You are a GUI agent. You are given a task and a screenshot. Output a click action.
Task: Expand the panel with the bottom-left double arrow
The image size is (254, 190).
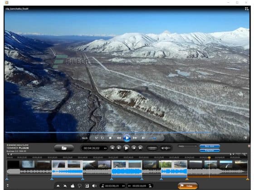click(x=7, y=185)
